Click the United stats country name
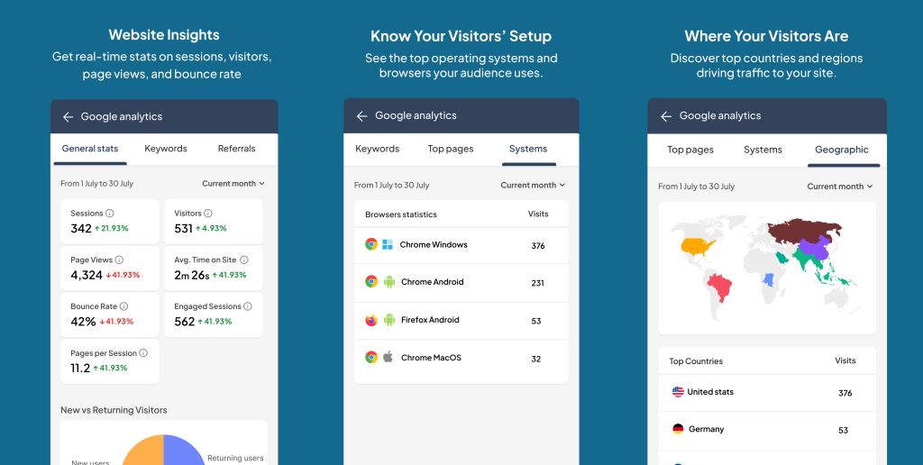The width and height of the screenshot is (923, 465). click(710, 391)
